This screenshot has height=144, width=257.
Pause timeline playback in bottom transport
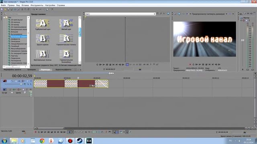pyautogui.click(x=48, y=132)
